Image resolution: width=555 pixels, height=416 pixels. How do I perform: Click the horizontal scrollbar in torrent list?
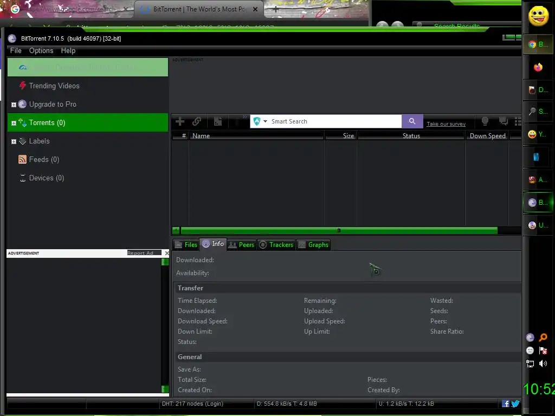[x=339, y=231]
